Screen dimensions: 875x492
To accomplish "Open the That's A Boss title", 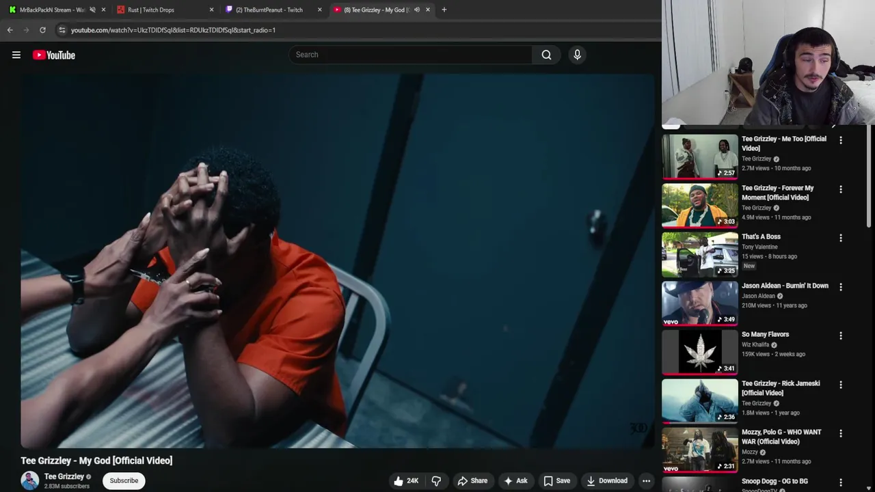I will click(x=761, y=236).
